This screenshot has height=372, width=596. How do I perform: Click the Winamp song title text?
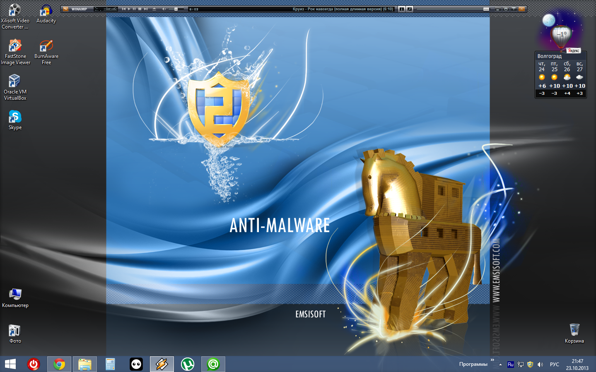[x=343, y=9]
